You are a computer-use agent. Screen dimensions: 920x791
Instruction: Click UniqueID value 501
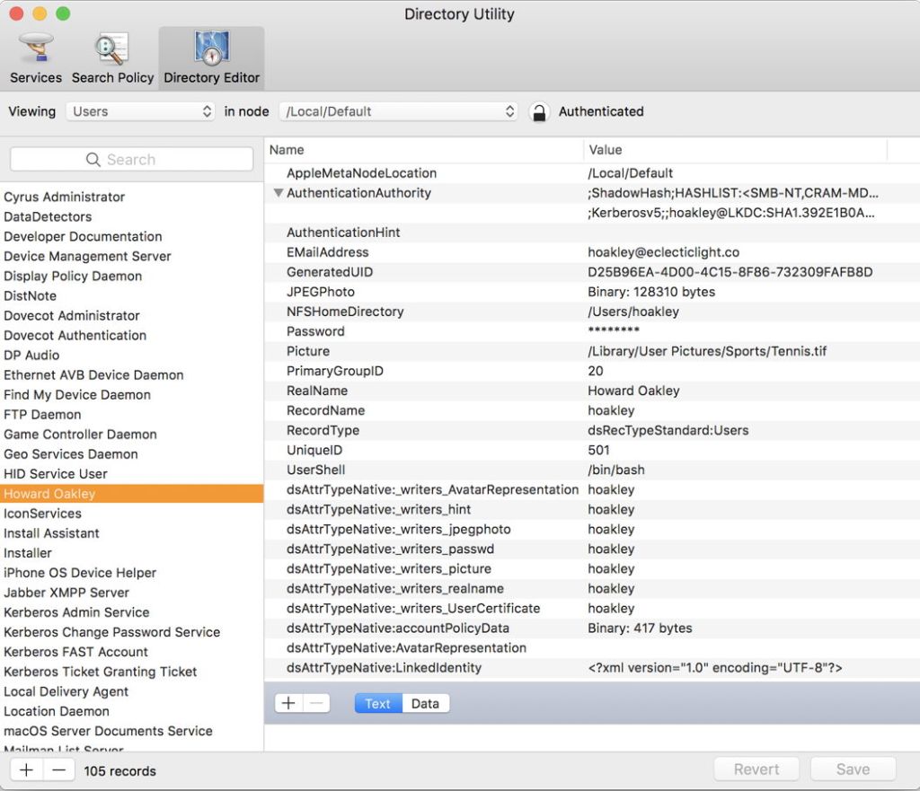point(598,451)
